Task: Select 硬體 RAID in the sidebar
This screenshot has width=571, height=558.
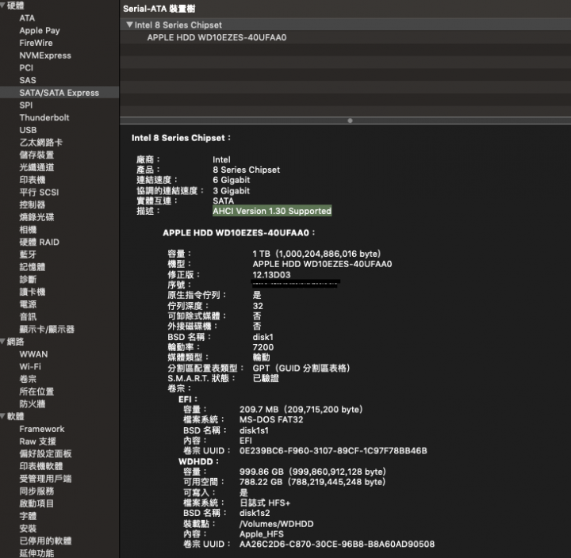Action: tap(39, 242)
